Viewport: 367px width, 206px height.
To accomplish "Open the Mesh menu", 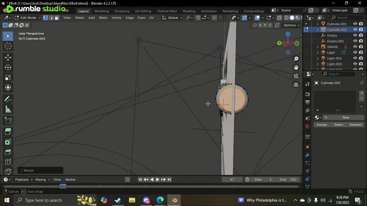I will coord(103,18).
